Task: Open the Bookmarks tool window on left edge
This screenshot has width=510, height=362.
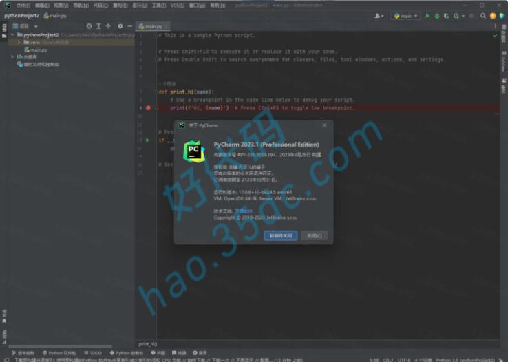Action: pos(4,317)
